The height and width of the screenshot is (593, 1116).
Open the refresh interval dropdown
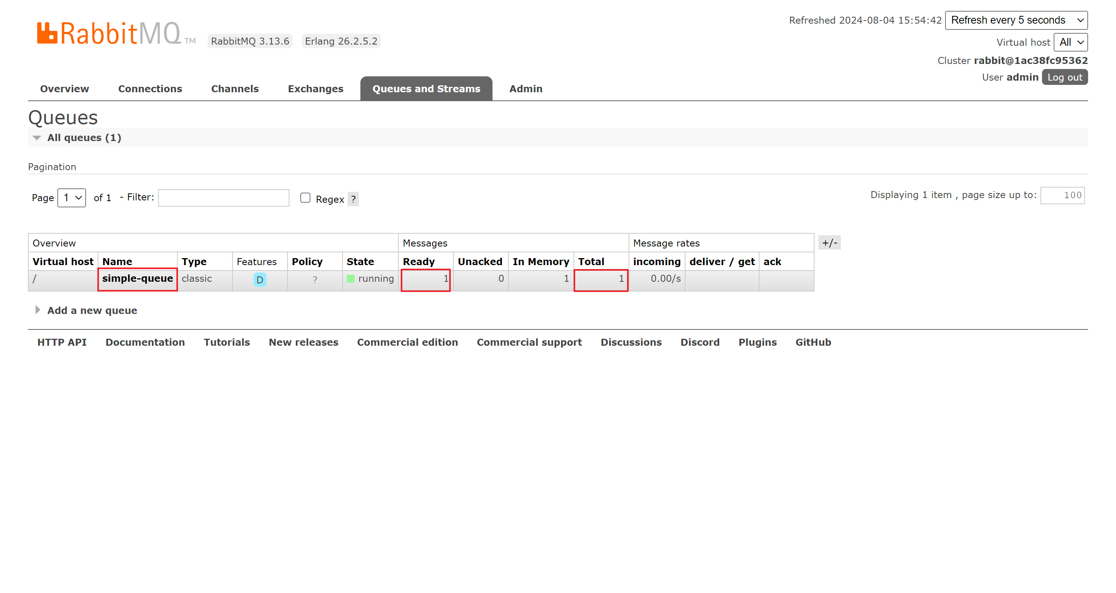pyautogui.click(x=1016, y=20)
